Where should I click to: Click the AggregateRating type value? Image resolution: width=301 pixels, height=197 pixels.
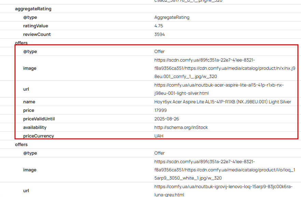pos(172,17)
